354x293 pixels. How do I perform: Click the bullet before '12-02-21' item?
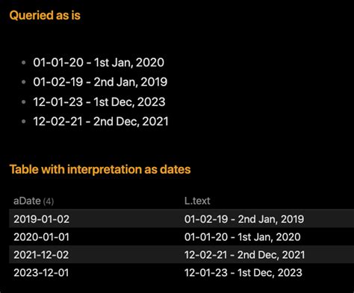(x=24, y=122)
